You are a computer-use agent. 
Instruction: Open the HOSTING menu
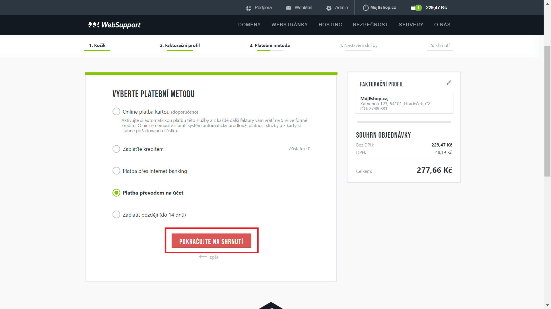pyautogui.click(x=330, y=25)
